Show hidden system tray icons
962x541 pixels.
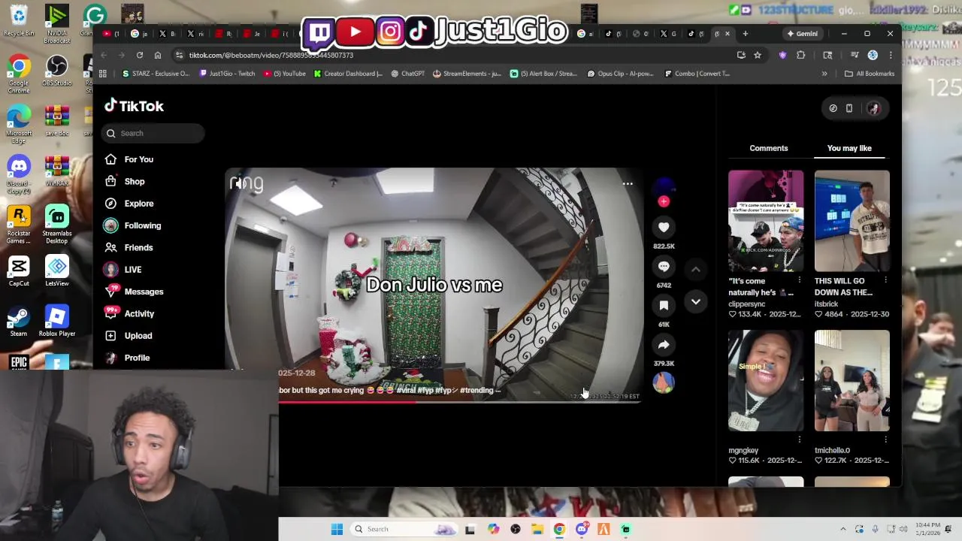point(843,529)
